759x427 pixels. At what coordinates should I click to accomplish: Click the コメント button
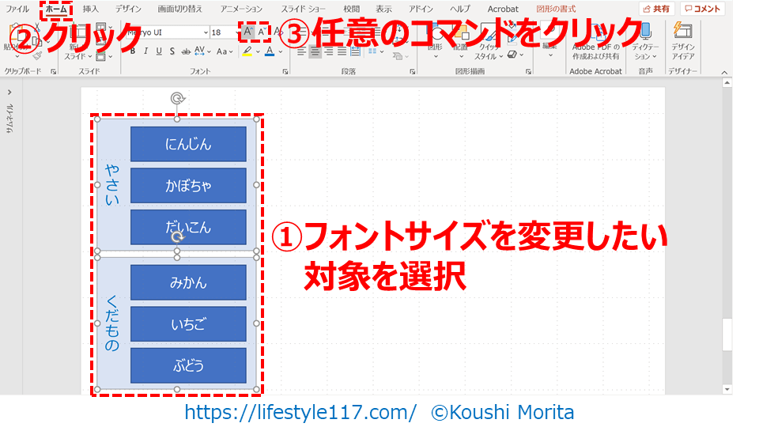pyautogui.click(x=702, y=9)
